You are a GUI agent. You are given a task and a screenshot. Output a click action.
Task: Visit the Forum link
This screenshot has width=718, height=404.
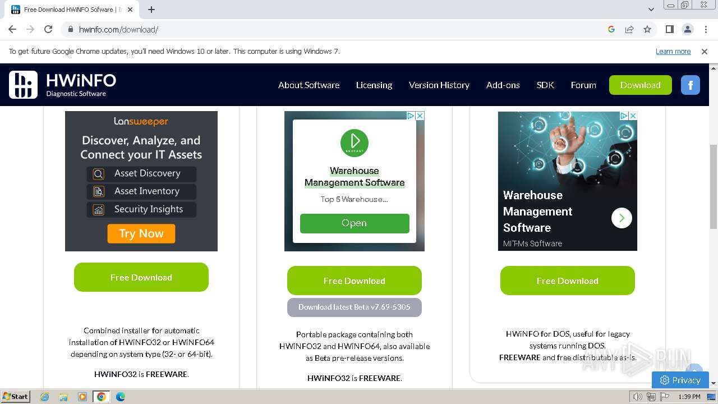583,85
